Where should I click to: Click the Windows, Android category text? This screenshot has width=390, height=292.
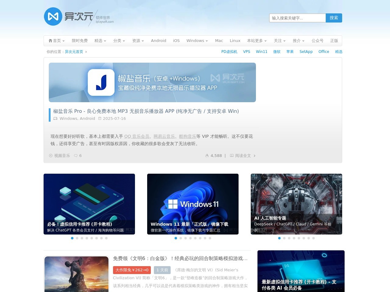point(77,119)
